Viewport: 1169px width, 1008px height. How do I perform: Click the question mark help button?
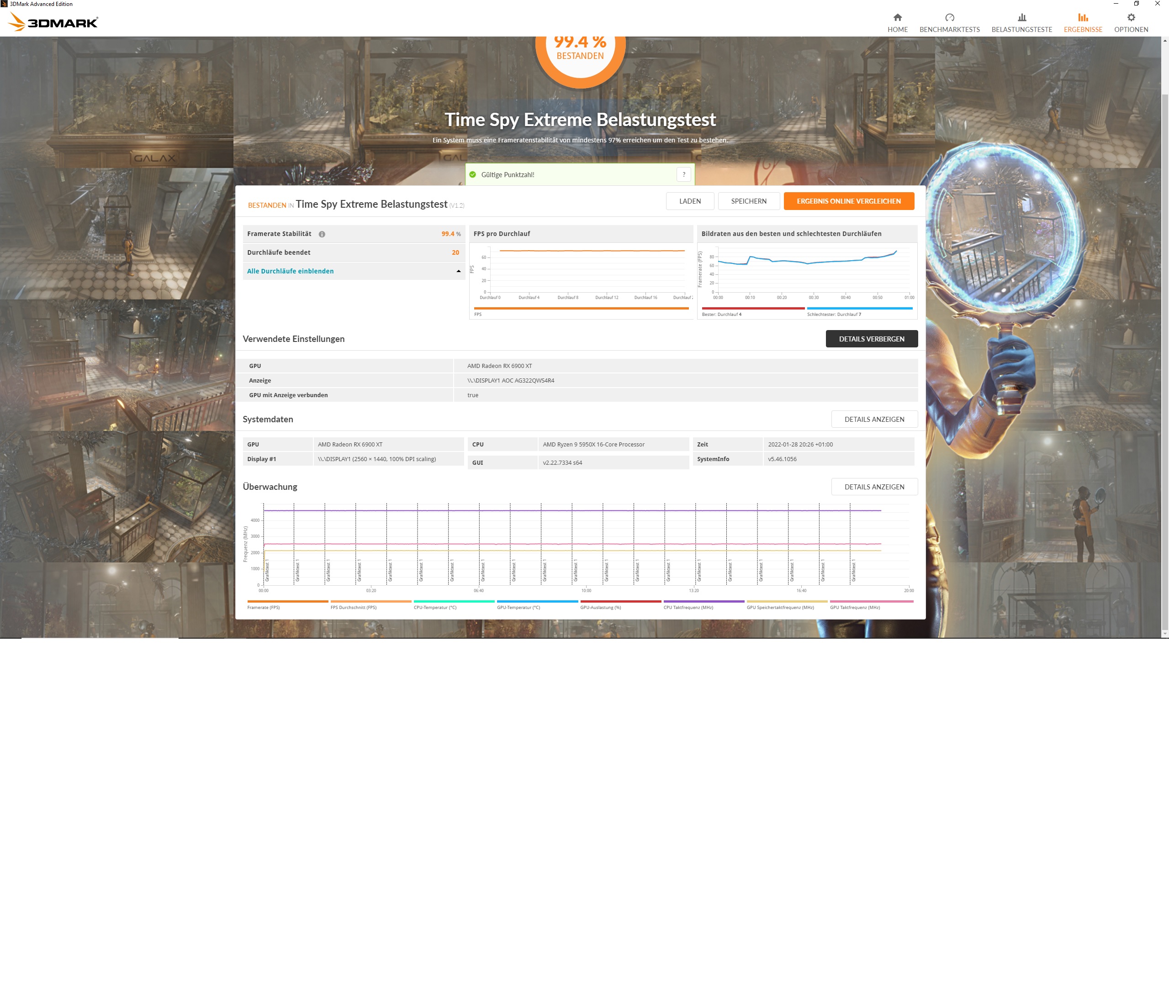683,175
